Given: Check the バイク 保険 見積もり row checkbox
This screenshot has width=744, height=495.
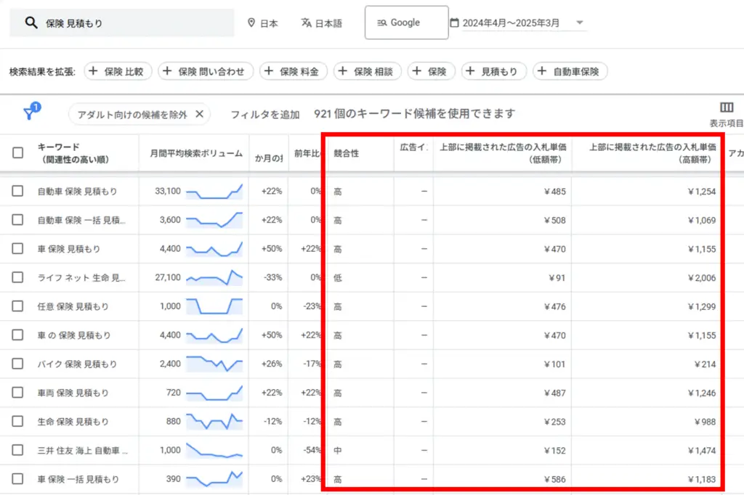Looking at the screenshot, I should coord(17,364).
